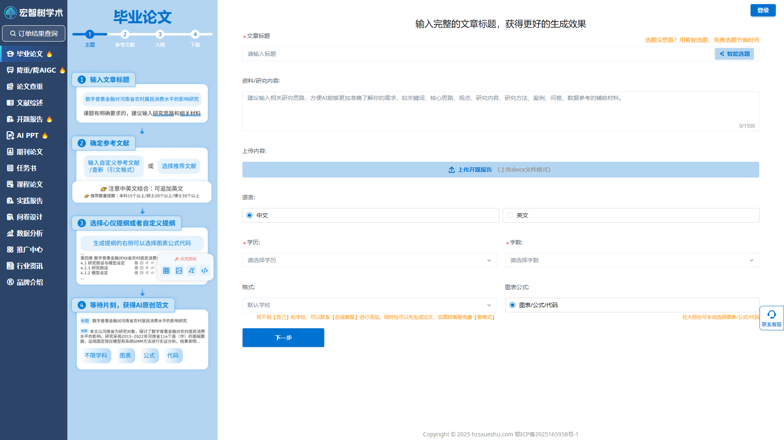Click the 下一步 button

point(283,338)
